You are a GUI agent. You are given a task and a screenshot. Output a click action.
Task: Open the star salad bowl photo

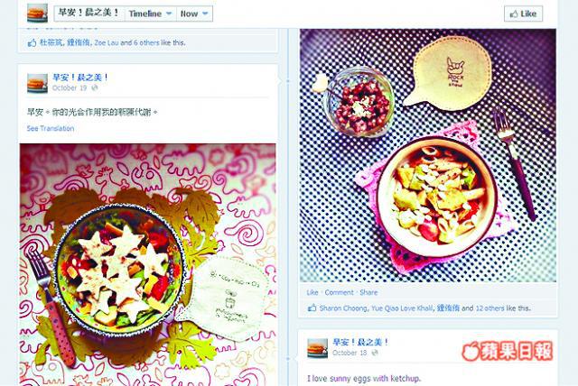pos(147,264)
